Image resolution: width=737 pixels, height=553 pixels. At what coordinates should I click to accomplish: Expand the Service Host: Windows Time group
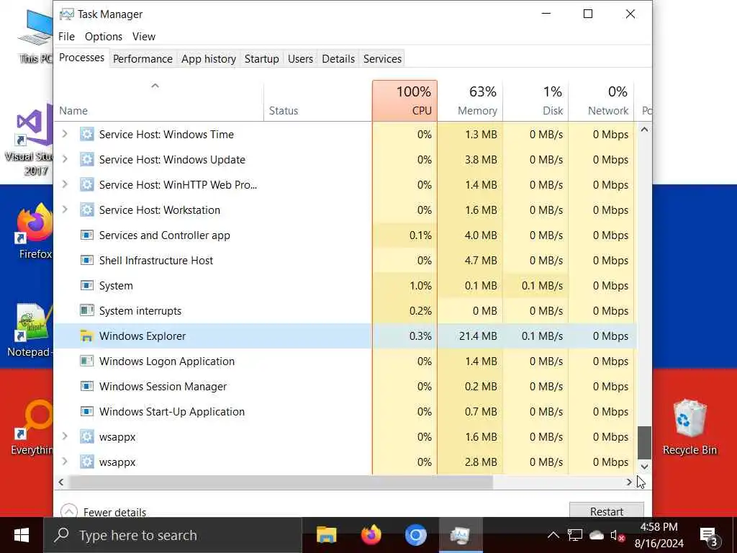coord(65,135)
